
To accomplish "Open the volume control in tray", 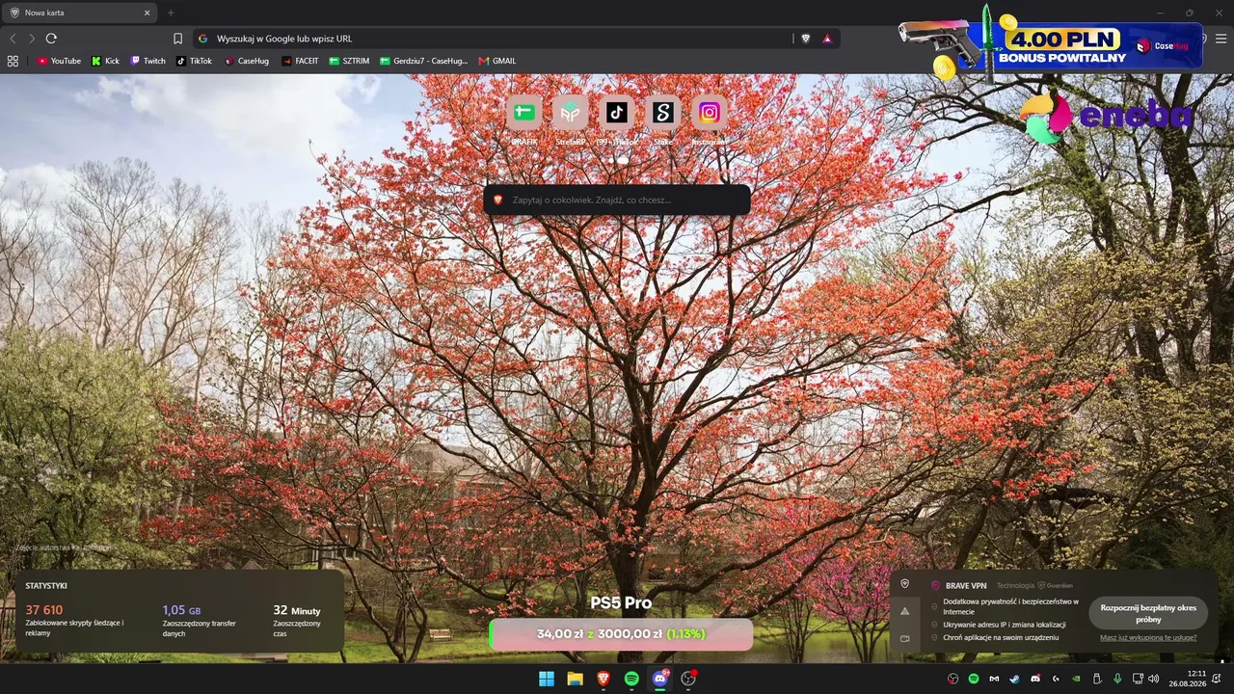I will (x=1154, y=679).
